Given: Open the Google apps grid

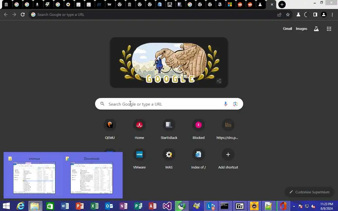Looking at the screenshot, I should (x=329, y=29).
